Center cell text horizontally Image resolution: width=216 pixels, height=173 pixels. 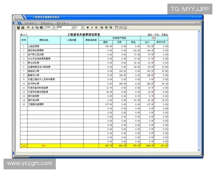click(106, 27)
